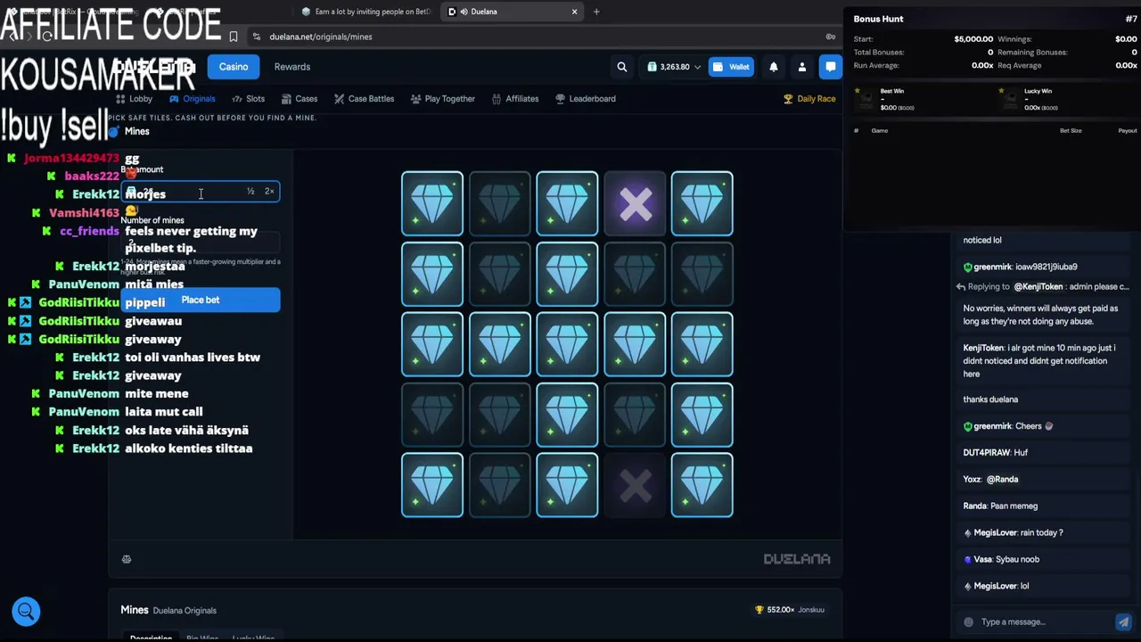The width and height of the screenshot is (1141, 642).
Task: Open the Daily Race link
Action: coord(809,99)
